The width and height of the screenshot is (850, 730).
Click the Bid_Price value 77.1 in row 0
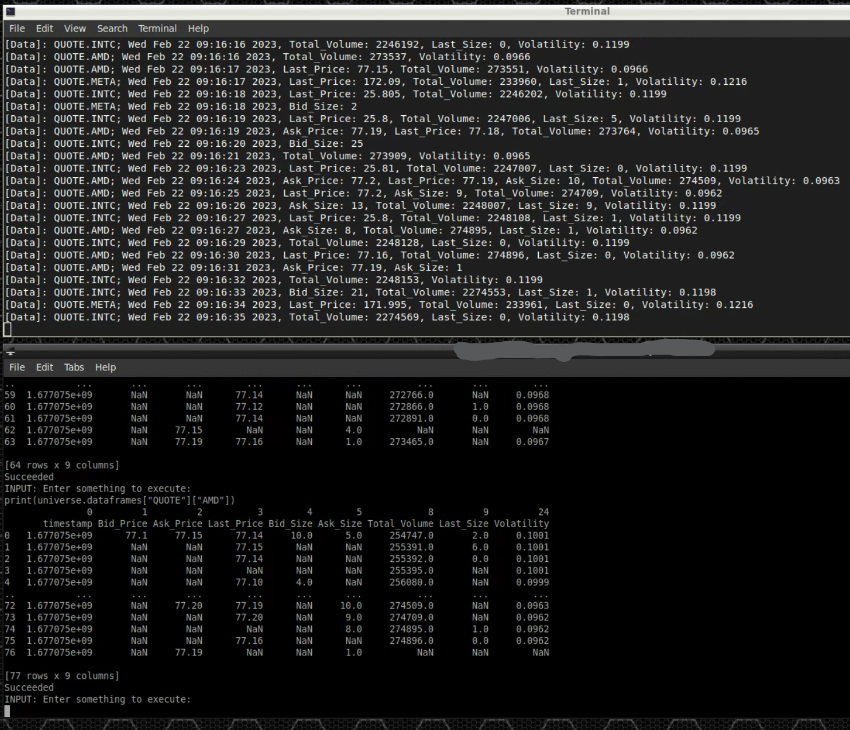136,536
